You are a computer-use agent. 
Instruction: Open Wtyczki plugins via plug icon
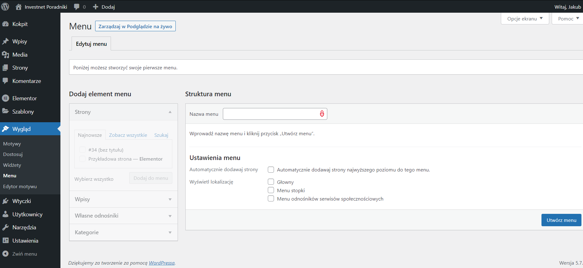[x=6, y=201]
